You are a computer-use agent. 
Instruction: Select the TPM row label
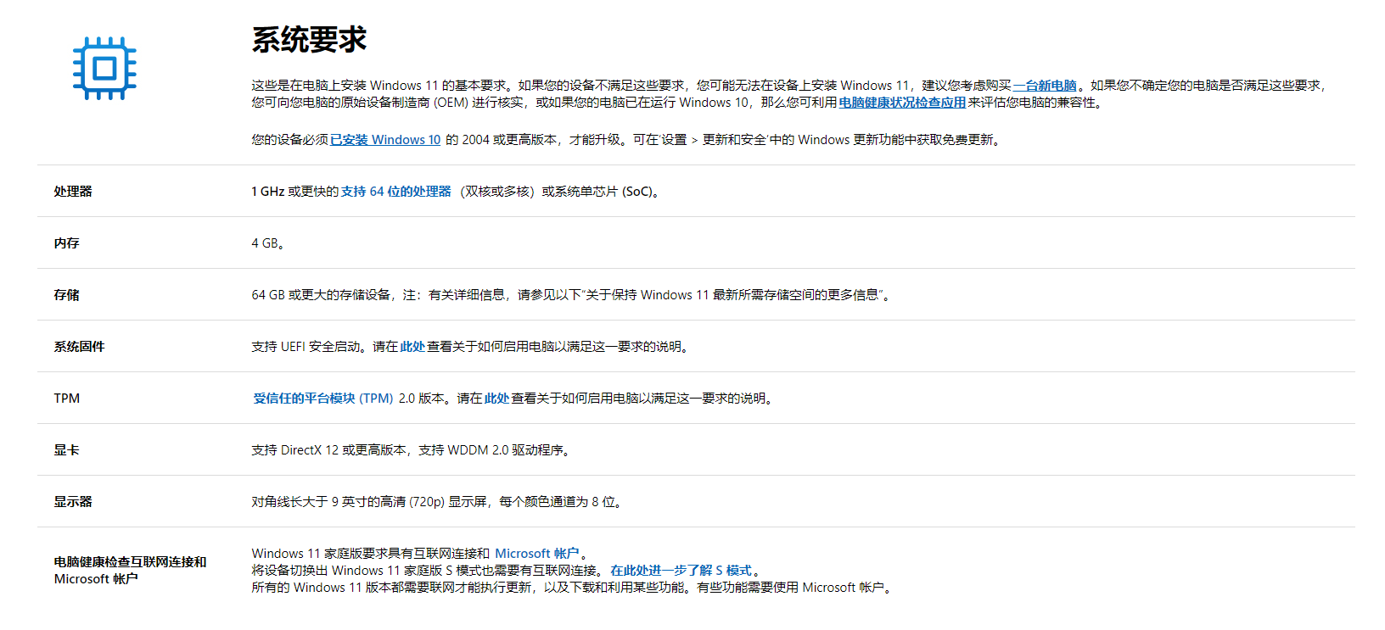67,399
